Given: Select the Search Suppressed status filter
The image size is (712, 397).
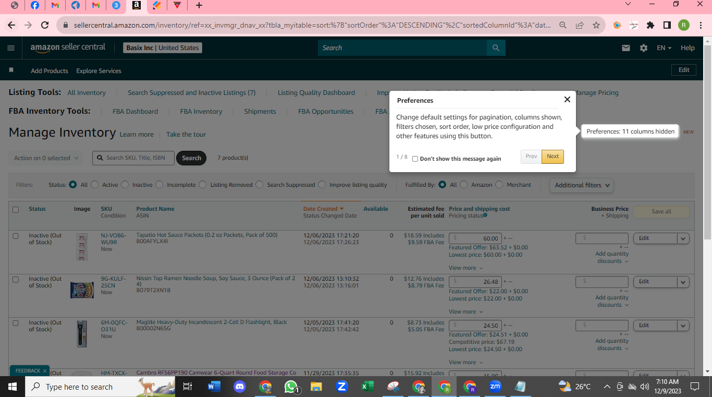Looking at the screenshot, I should (260, 185).
